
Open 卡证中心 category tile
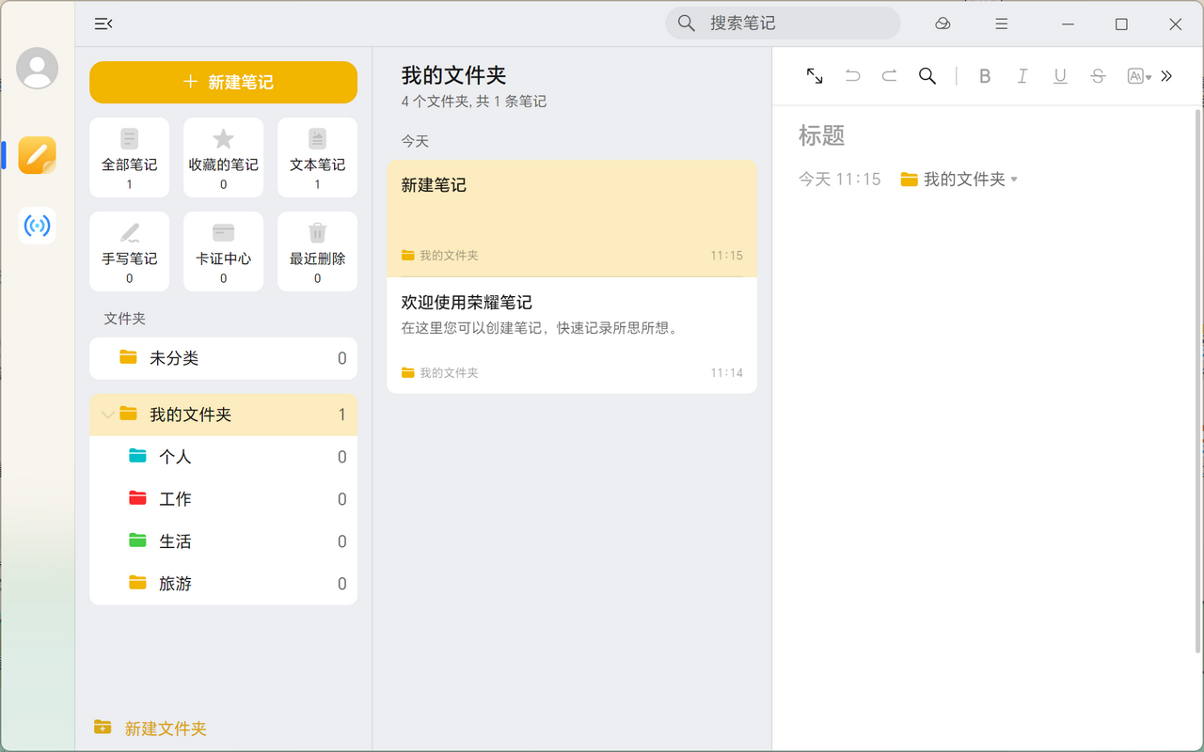click(x=223, y=251)
